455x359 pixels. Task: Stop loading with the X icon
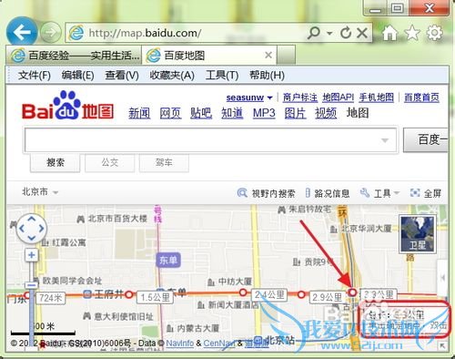(x=362, y=32)
